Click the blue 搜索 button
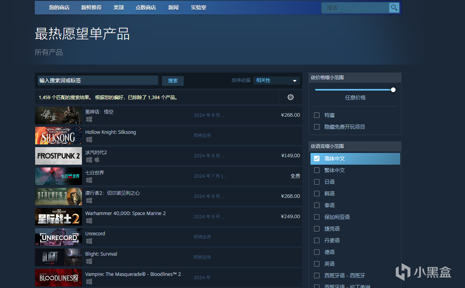Screen dimensions: 465x288 pos(173,81)
